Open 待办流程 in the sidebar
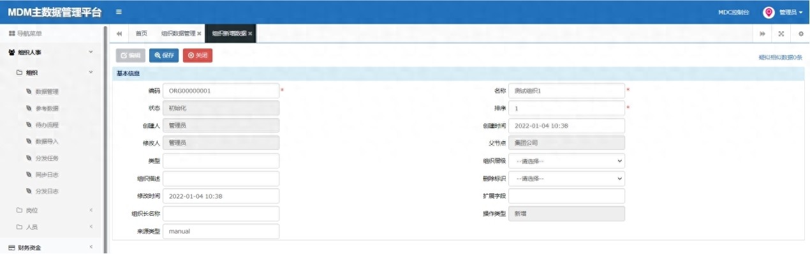Image resolution: width=810 pixels, height=254 pixels. click(x=47, y=125)
